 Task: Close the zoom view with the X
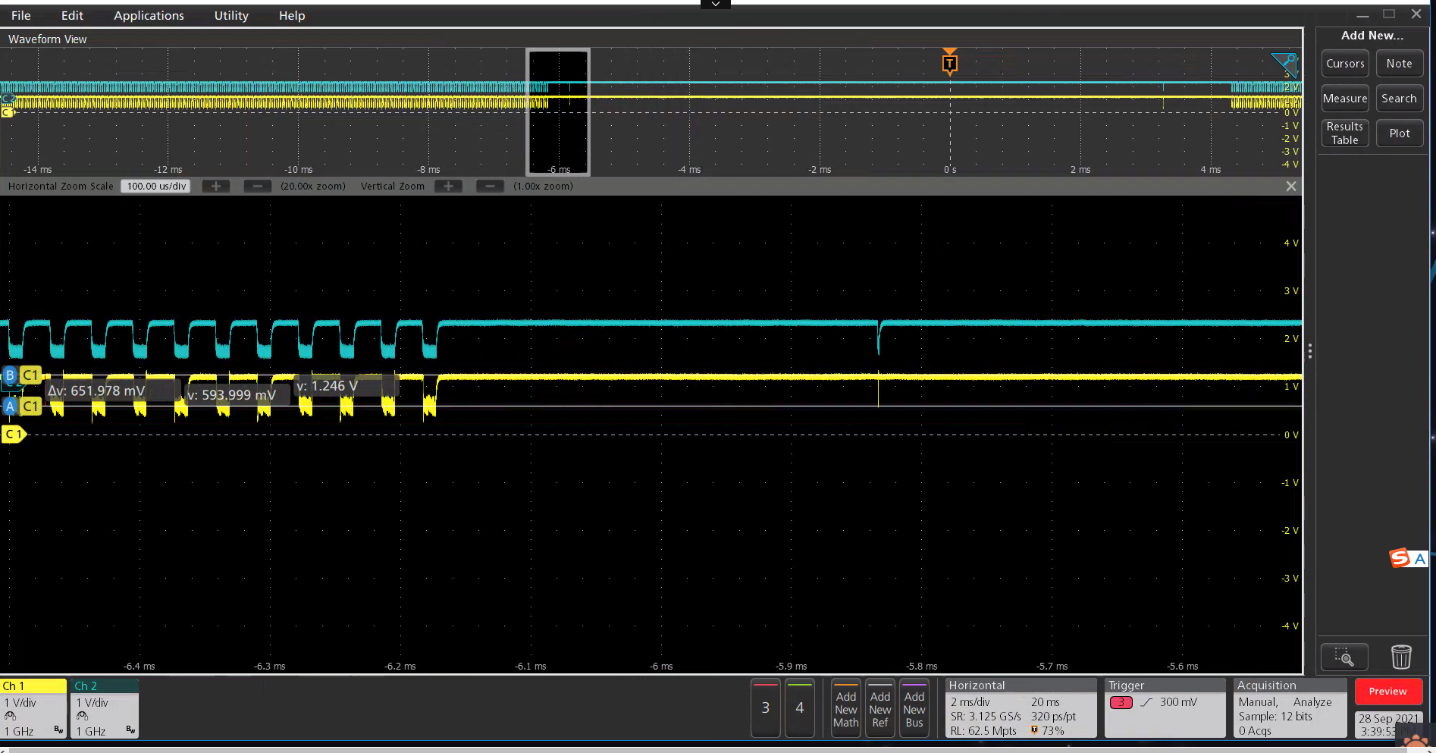click(1291, 187)
